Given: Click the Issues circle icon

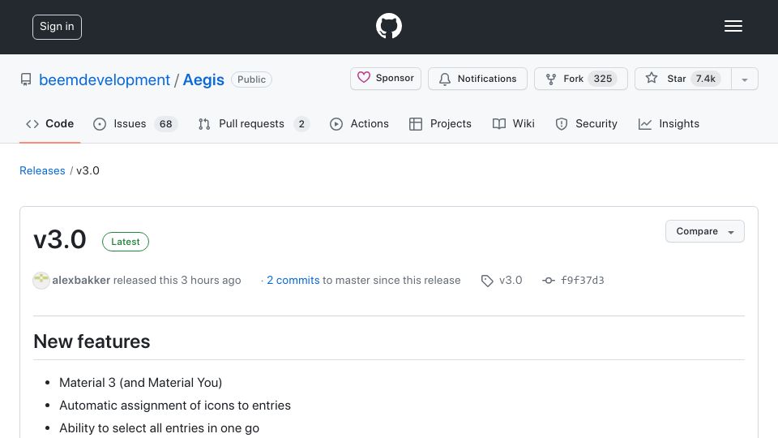Looking at the screenshot, I should [100, 124].
